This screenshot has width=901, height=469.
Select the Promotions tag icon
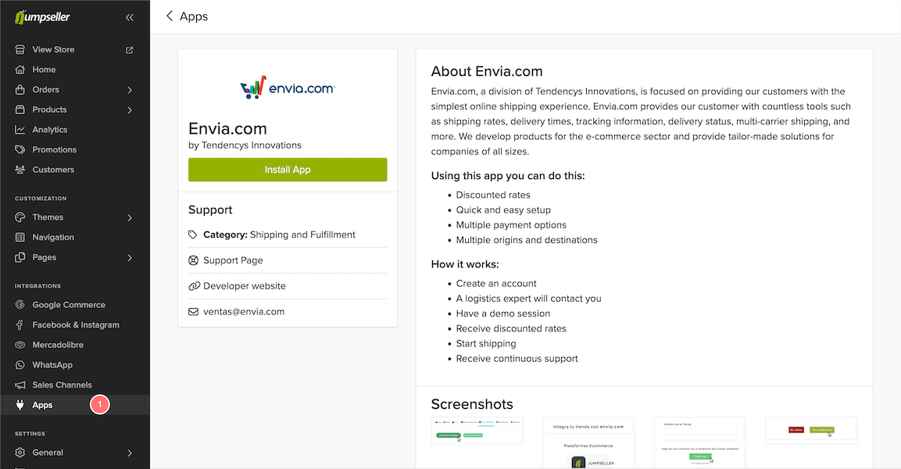pos(20,150)
